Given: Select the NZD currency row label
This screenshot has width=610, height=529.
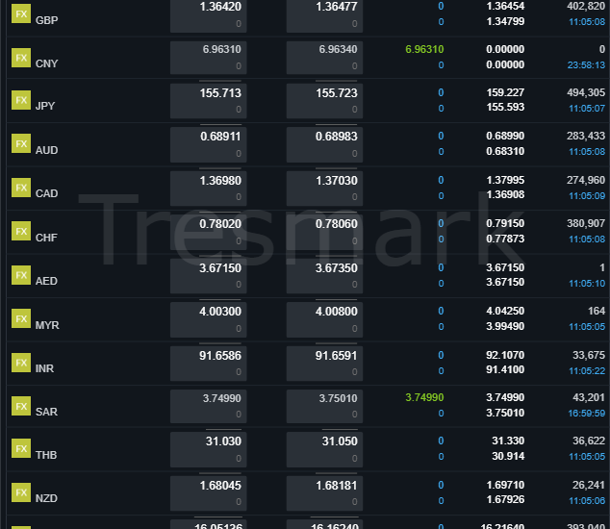Looking at the screenshot, I should pyautogui.click(x=47, y=499).
